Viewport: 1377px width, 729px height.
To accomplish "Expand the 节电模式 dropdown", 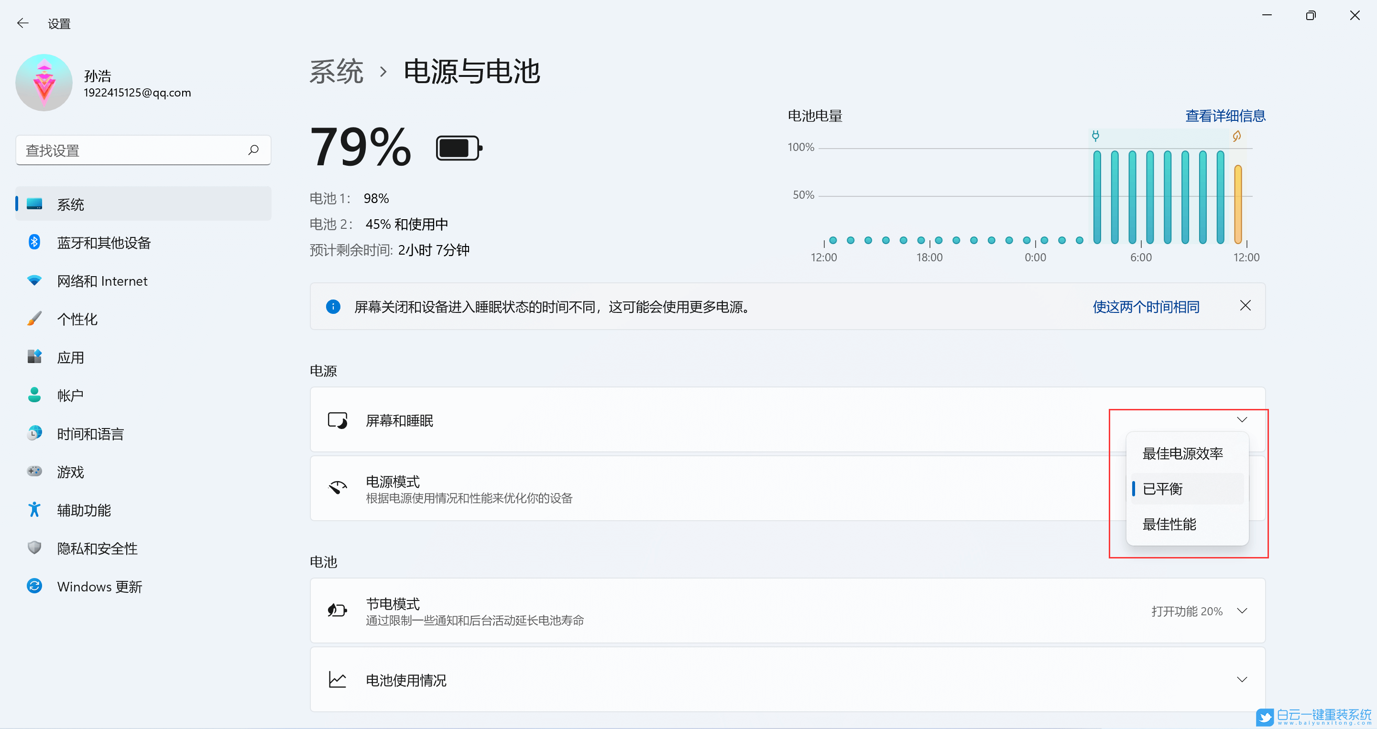I will [x=1242, y=611].
